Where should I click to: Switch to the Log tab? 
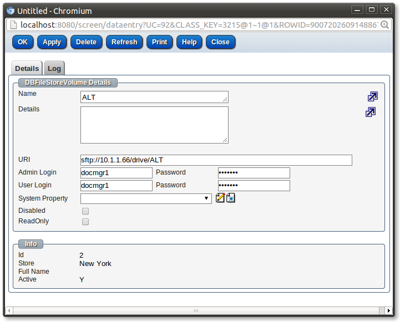pos(54,69)
